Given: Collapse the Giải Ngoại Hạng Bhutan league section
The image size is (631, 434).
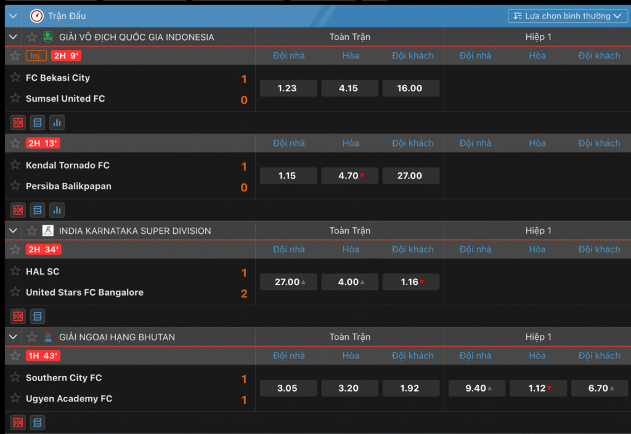Looking at the screenshot, I should coord(13,337).
